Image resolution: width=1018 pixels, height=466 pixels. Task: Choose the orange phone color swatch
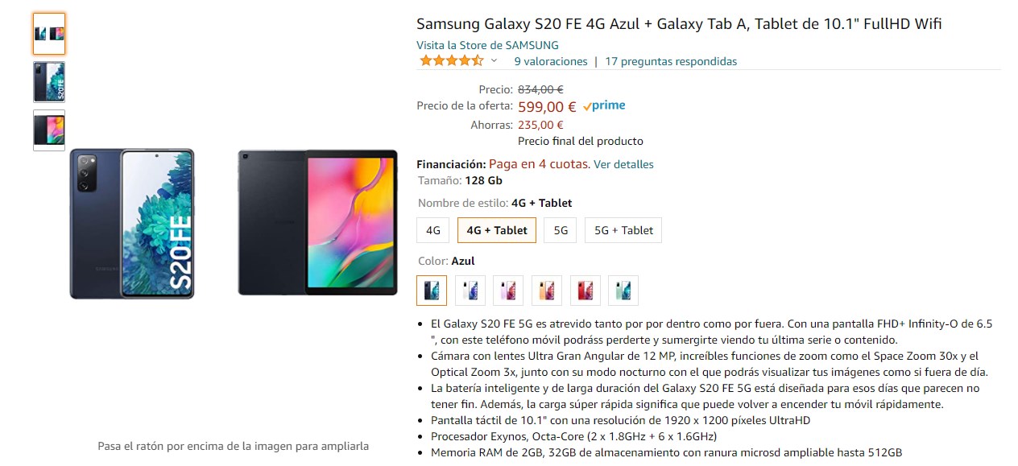[548, 291]
